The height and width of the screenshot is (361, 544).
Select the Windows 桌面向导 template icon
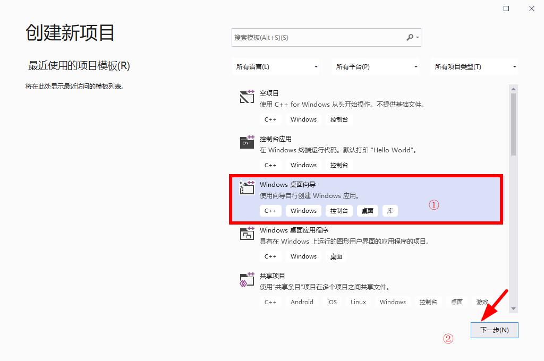[x=247, y=188]
